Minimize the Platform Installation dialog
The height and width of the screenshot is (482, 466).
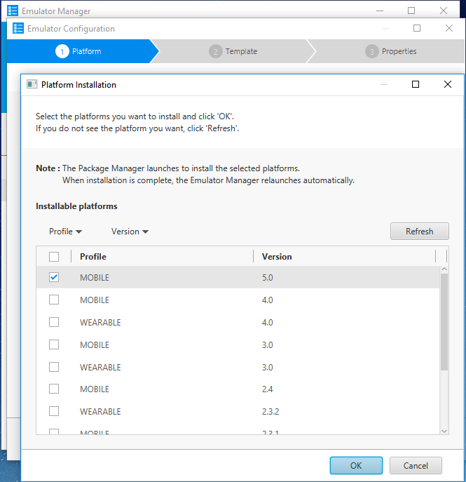coord(383,84)
